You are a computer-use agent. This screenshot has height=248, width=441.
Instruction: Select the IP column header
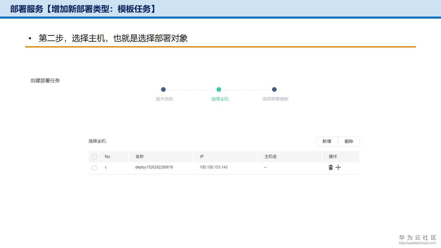[x=202, y=156]
